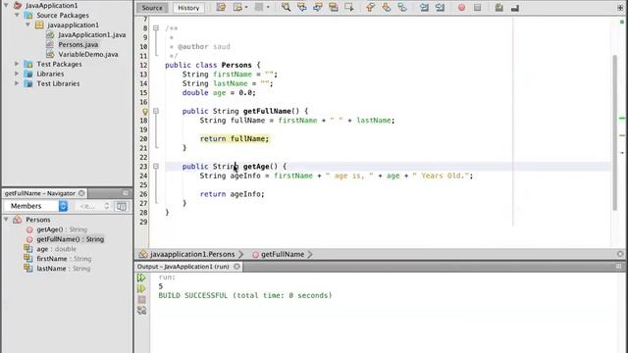Go to Find Next Occurrence icon
Screen dimensions: 628x353
[x=318, y=7]
